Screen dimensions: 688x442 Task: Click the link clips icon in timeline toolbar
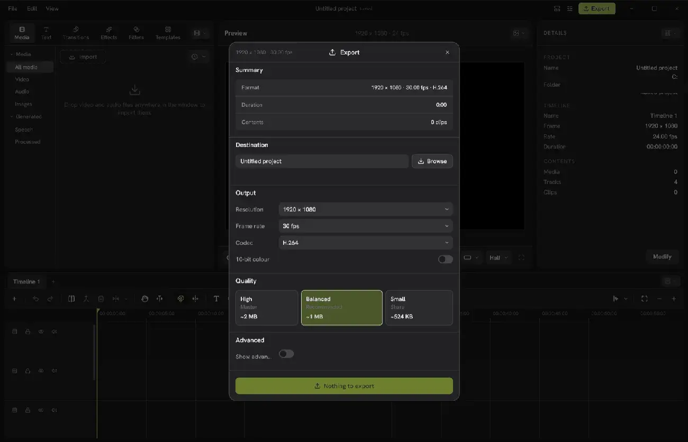[180, 299]
